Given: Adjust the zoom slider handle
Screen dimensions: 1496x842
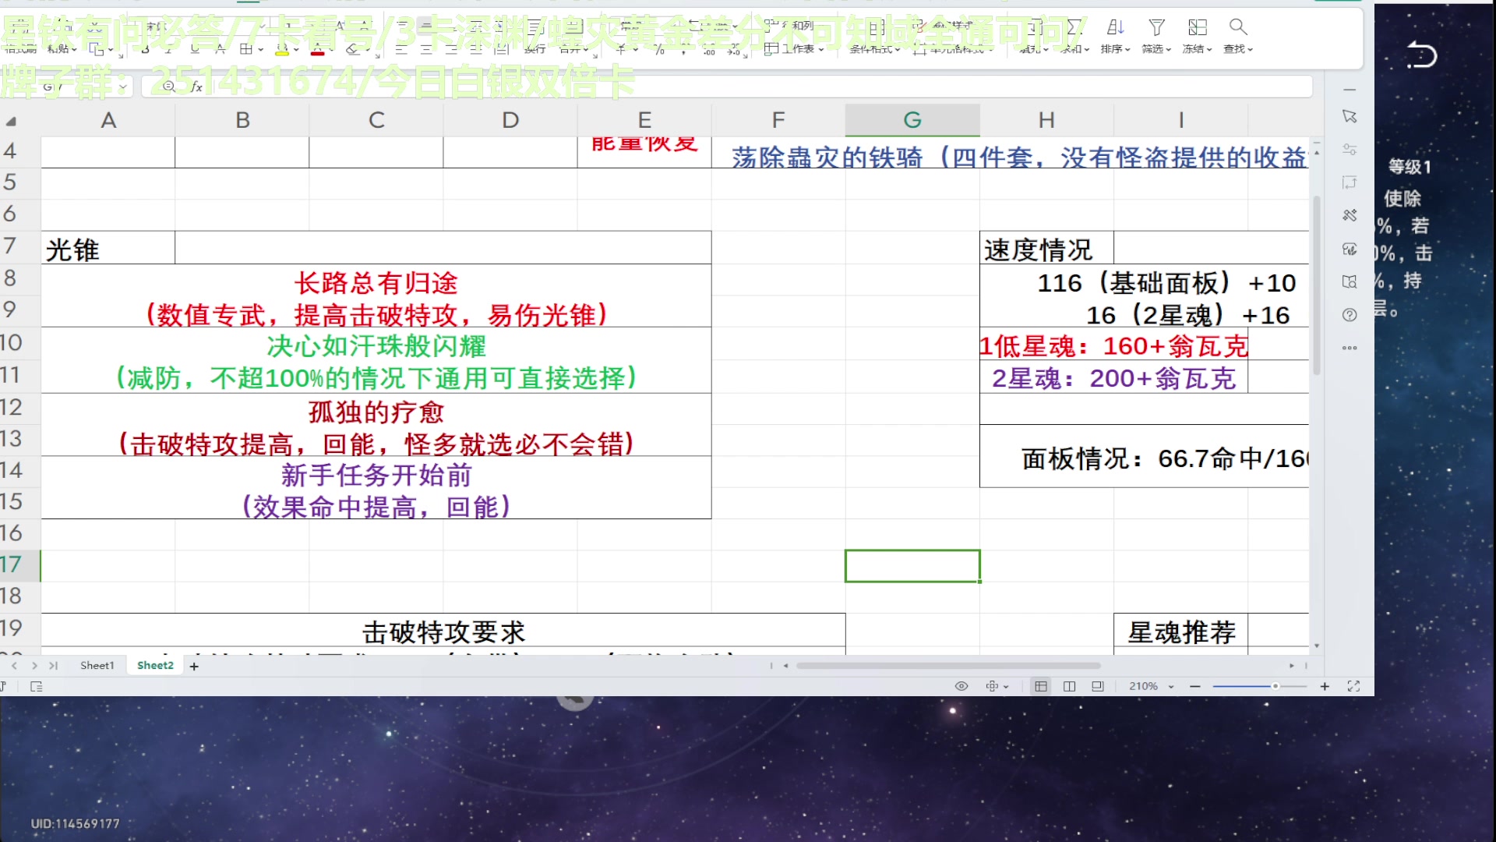Looking at the screenshot, I should point(1275,686).
